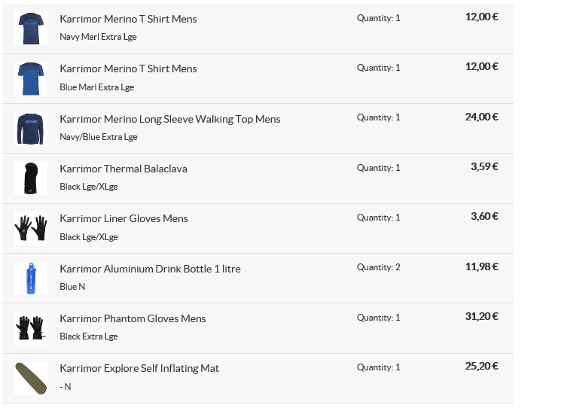Click the blue Aluminium Drink Bottle image

pyautogui.click(x=31, y=279)
